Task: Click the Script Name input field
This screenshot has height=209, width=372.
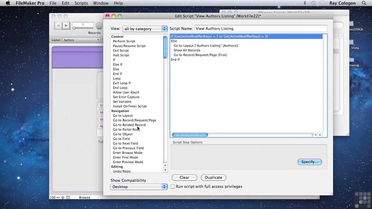Action: (261, 28)
